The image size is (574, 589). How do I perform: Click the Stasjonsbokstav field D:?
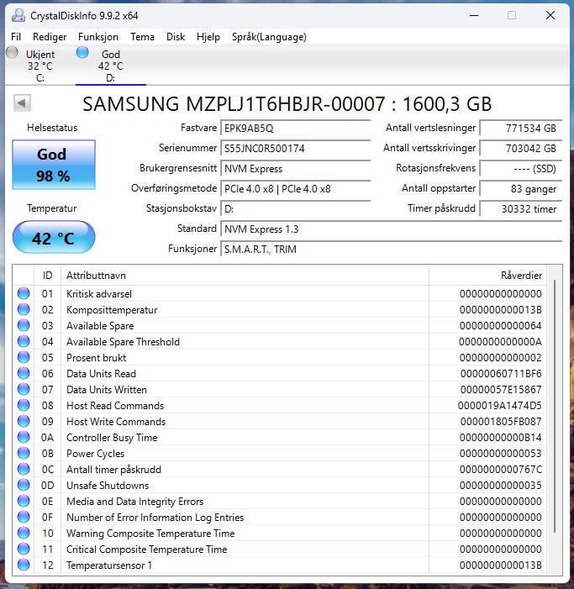295,209
